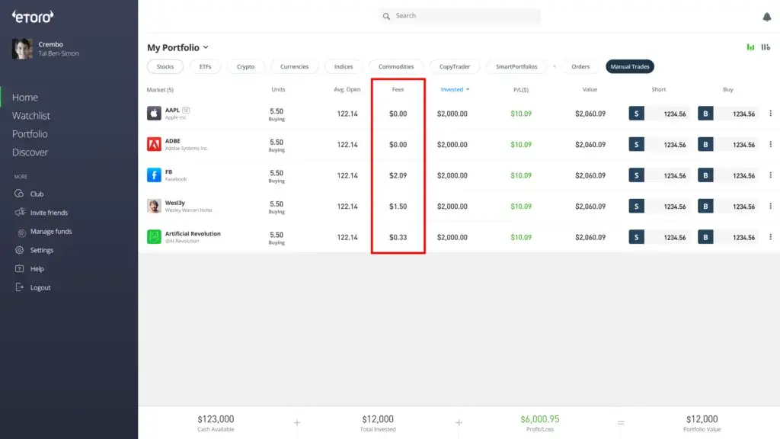Click the Adobe logo for ADBE stock
780x439 pixels.
pos(155,143)
